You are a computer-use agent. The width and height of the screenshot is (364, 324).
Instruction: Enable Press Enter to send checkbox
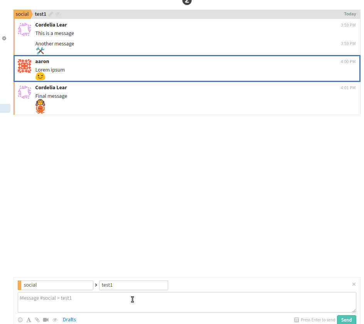(x=297, y=320)
